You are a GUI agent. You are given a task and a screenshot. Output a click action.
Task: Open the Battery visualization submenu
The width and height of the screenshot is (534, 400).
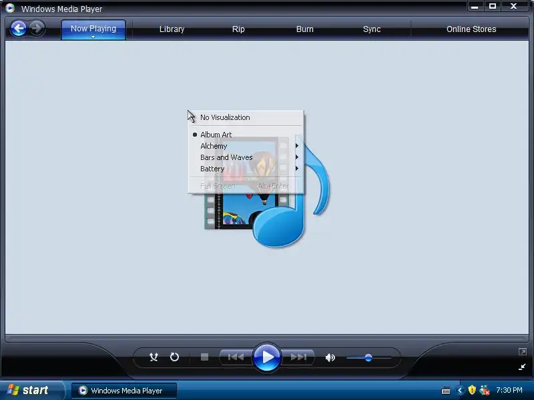(246, 169)
